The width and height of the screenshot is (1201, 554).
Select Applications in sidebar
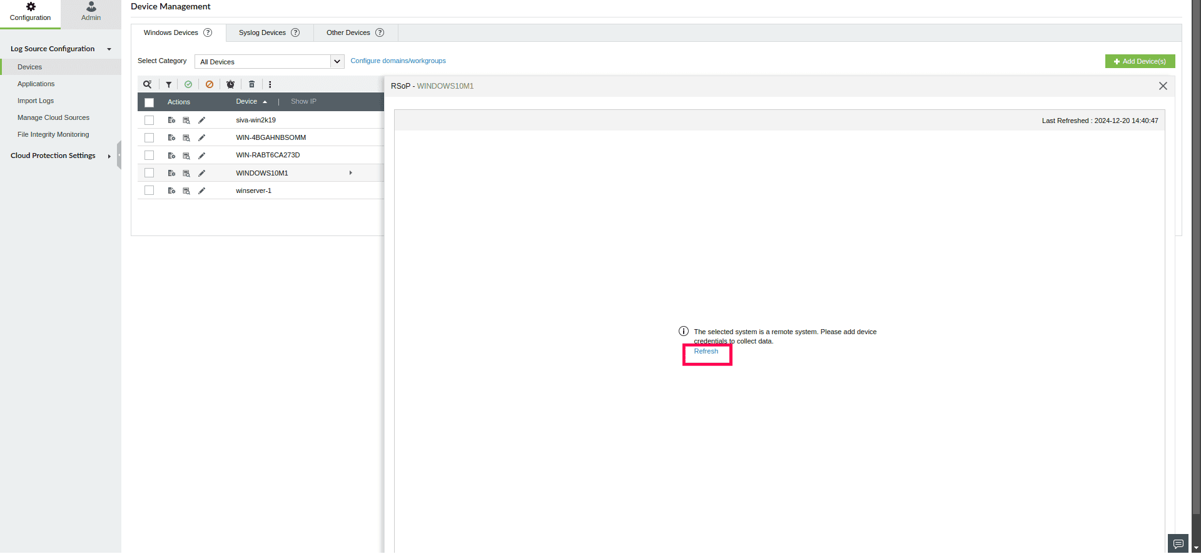36,84
